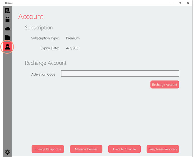Click Invite to Ohanae button
The height and width of the screenshot is (157, 195).
[x=124, y=149]
